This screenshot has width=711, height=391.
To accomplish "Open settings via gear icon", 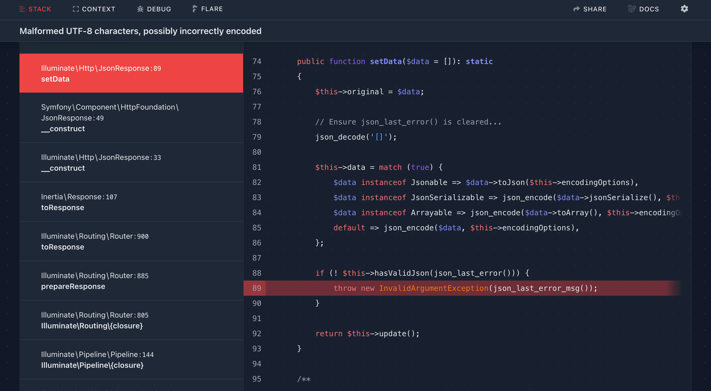I will pyautogui.click(x=684, y=9).
